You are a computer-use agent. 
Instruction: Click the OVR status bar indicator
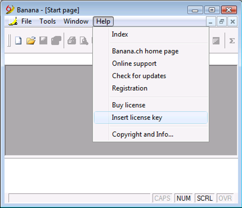click(x=225, y=198)
